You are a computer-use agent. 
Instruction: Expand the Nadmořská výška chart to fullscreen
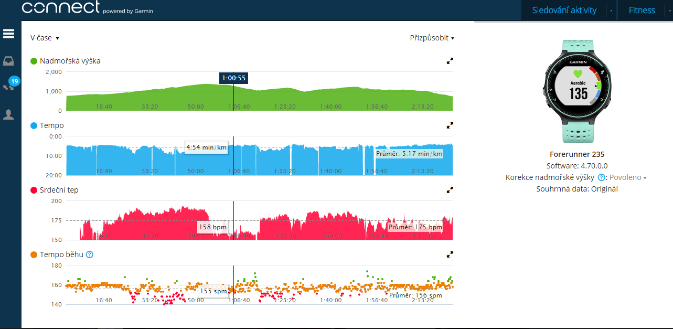point(450,61)
